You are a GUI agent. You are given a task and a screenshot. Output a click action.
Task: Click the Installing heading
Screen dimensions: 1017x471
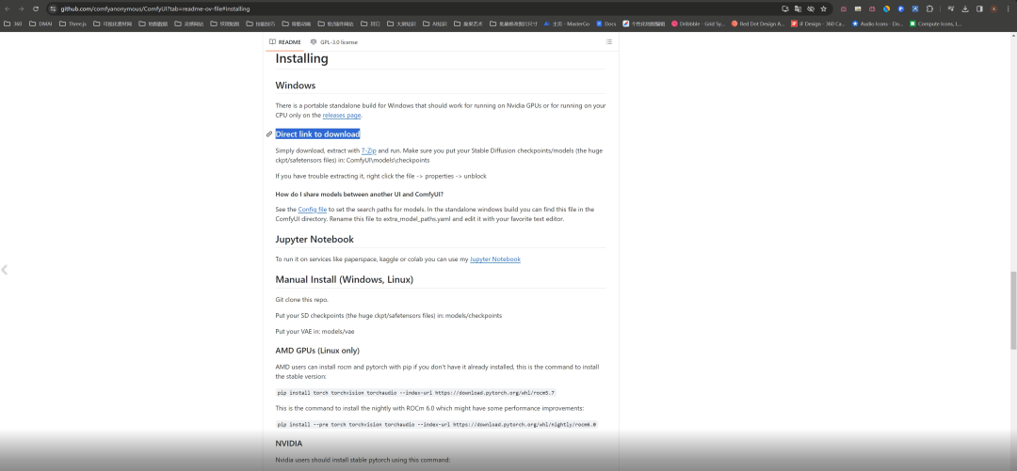[x=301, y=58]
